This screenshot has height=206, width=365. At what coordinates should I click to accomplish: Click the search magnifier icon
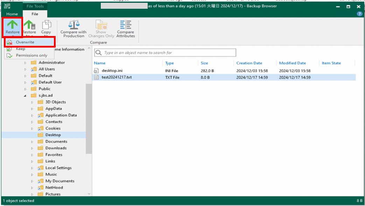point(98,52)
